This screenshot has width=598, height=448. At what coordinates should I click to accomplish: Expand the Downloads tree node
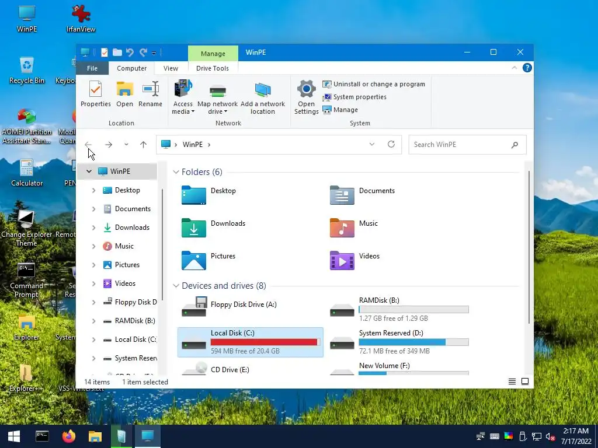click(93, 228)
